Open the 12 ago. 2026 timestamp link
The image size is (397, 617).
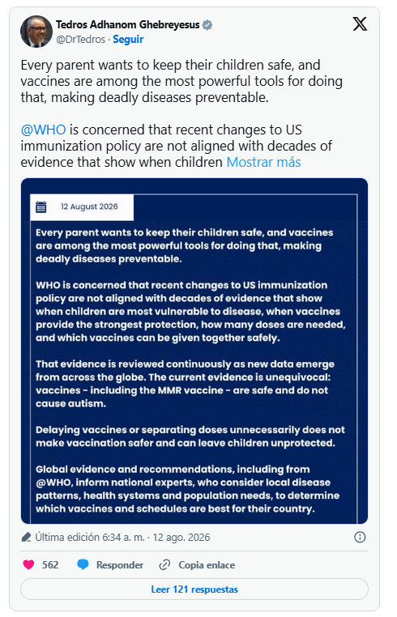point(181,538)
